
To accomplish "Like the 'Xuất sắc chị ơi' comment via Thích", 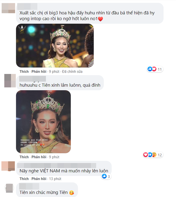I will click(24, 72).
